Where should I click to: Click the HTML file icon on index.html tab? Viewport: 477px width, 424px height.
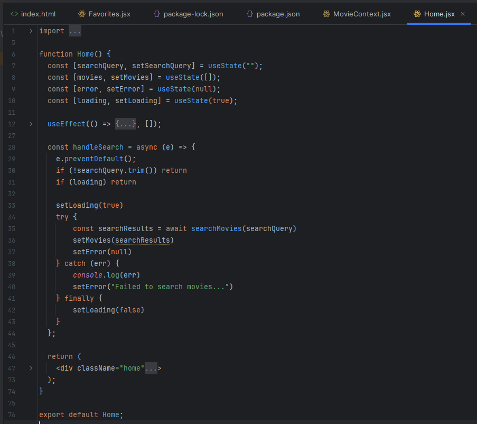point(14,14)
